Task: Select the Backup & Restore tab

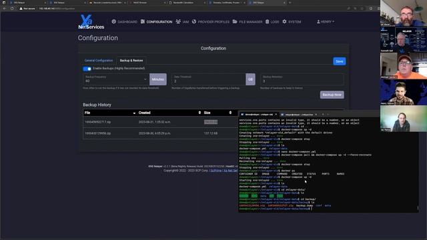Action: point(131,61)
